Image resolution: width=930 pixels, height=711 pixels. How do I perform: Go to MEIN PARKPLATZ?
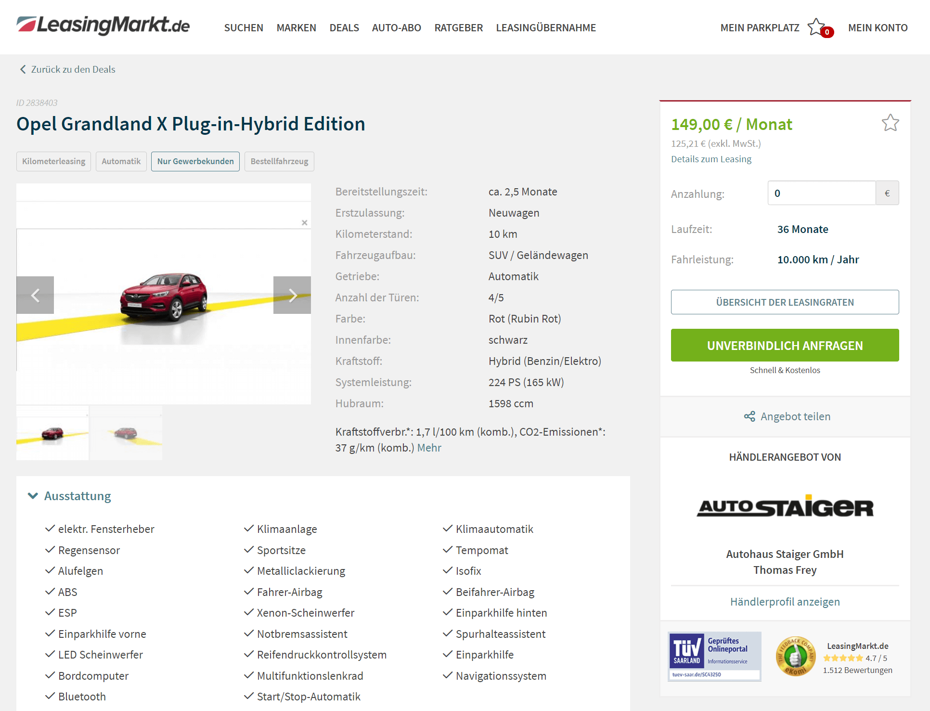click(x=760, y=28)
